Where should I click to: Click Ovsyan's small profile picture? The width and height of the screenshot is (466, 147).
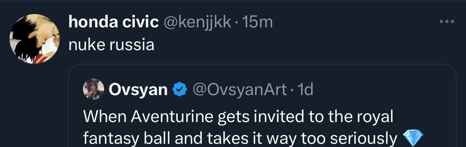(94, 89)
